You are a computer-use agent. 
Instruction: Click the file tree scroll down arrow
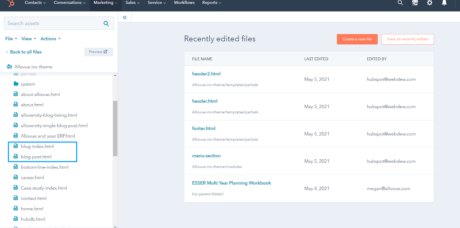coord(115,227)
